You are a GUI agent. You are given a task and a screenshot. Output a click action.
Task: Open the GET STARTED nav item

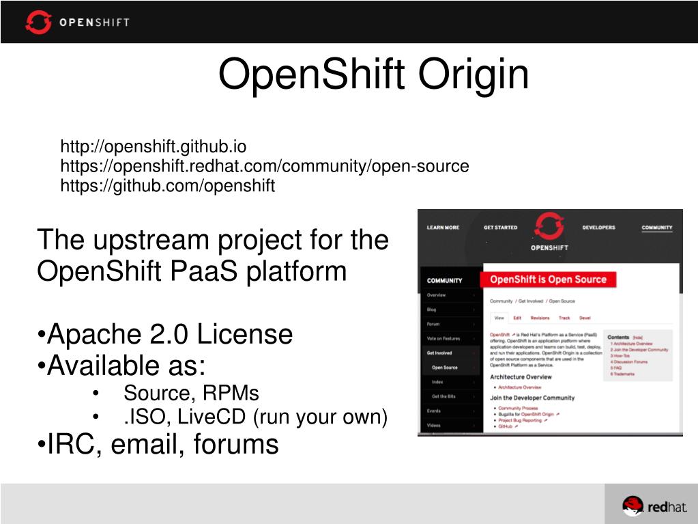click(x=500, y=227)
